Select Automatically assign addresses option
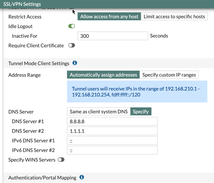The height and width of the screenshot is (183, 214). [103, 75]
